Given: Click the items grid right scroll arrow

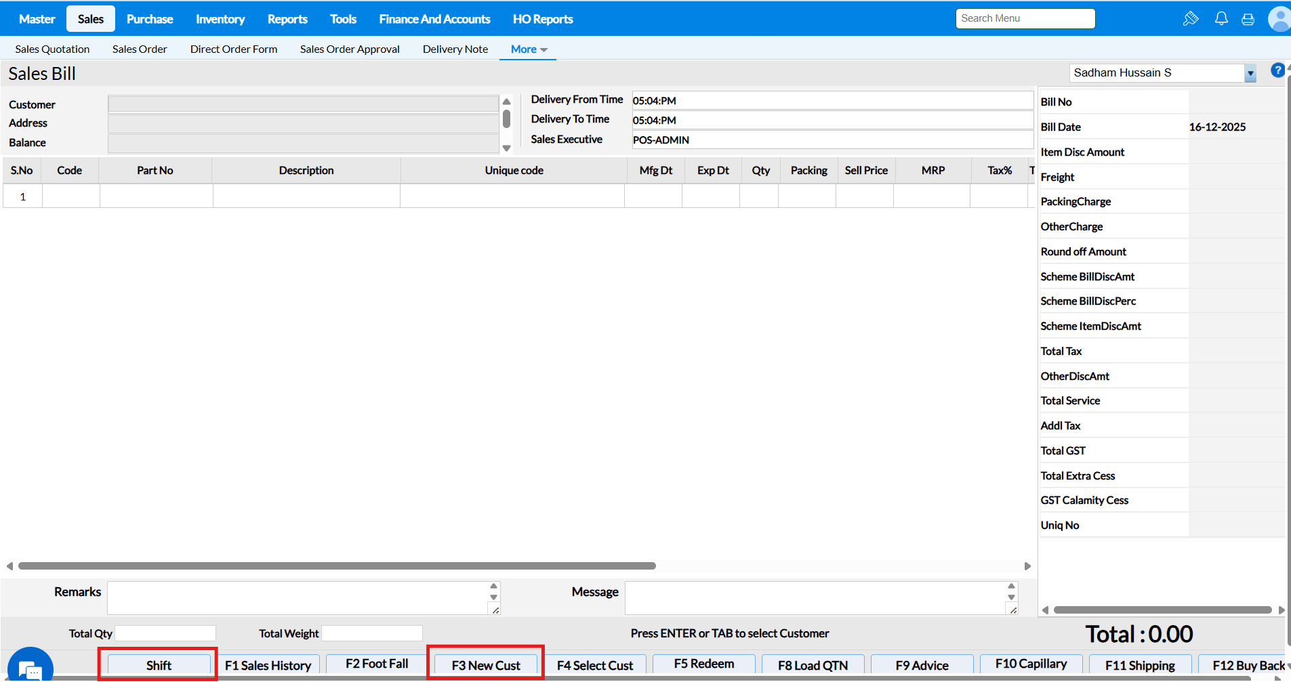Looking at the screenshot, I should 1027,566.
